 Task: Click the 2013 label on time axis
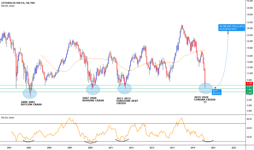click(x=131, y=148)
